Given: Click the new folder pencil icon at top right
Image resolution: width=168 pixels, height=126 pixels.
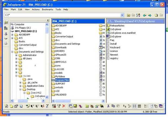Looking at the screenshot, I should click(156, 15).
